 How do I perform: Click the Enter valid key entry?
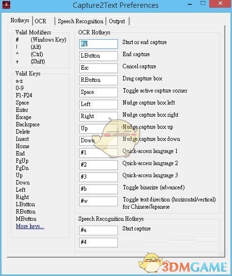[x=22, y=110]
